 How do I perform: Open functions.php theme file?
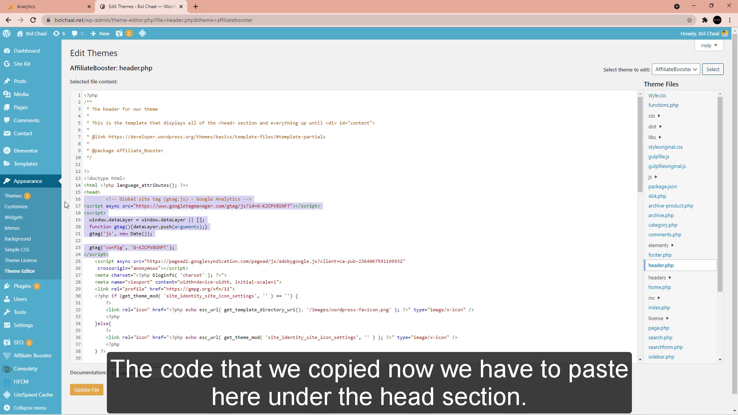tap(663, 105)
